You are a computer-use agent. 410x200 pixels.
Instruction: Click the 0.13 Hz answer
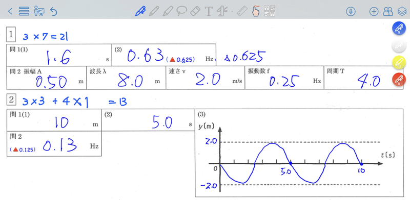click(60, 145)
